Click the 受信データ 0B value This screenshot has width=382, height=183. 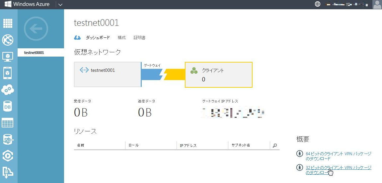[81, 113]
